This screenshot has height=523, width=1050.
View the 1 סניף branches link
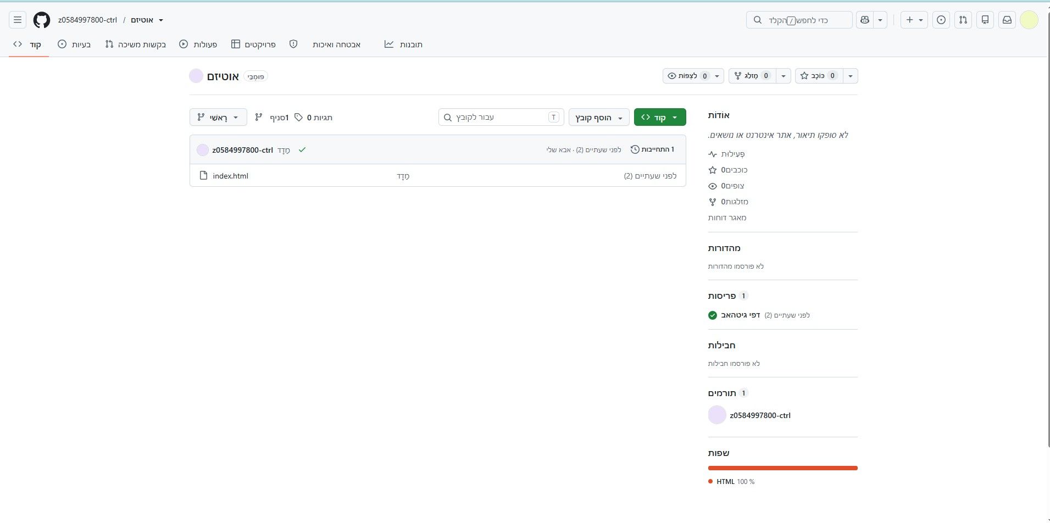tap(272, 117)
